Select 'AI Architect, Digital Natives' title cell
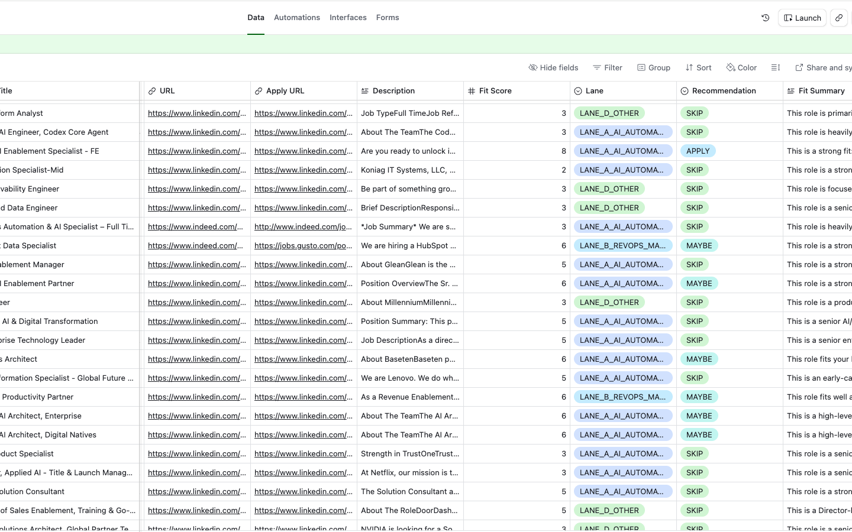The image size is (852, 532). pos(69,434)
